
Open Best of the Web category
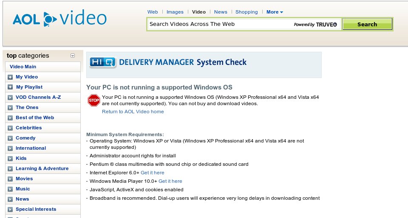pyautogui.click(x=35, y=117)
